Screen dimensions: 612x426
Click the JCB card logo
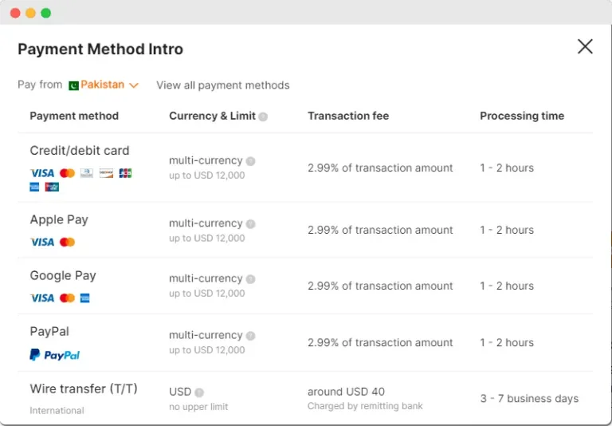(x=125, y=173)
